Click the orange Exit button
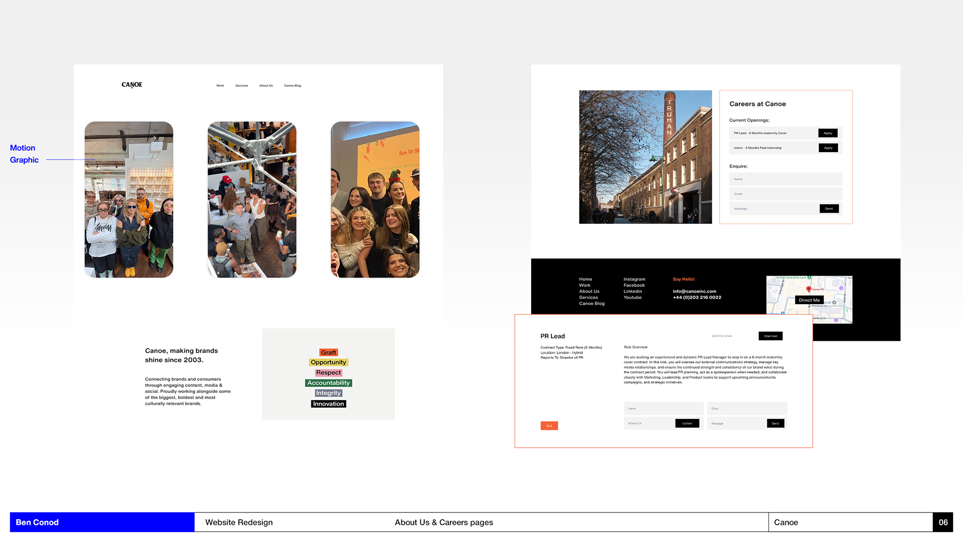Screen dimensions: 963x542 (549, 426)
